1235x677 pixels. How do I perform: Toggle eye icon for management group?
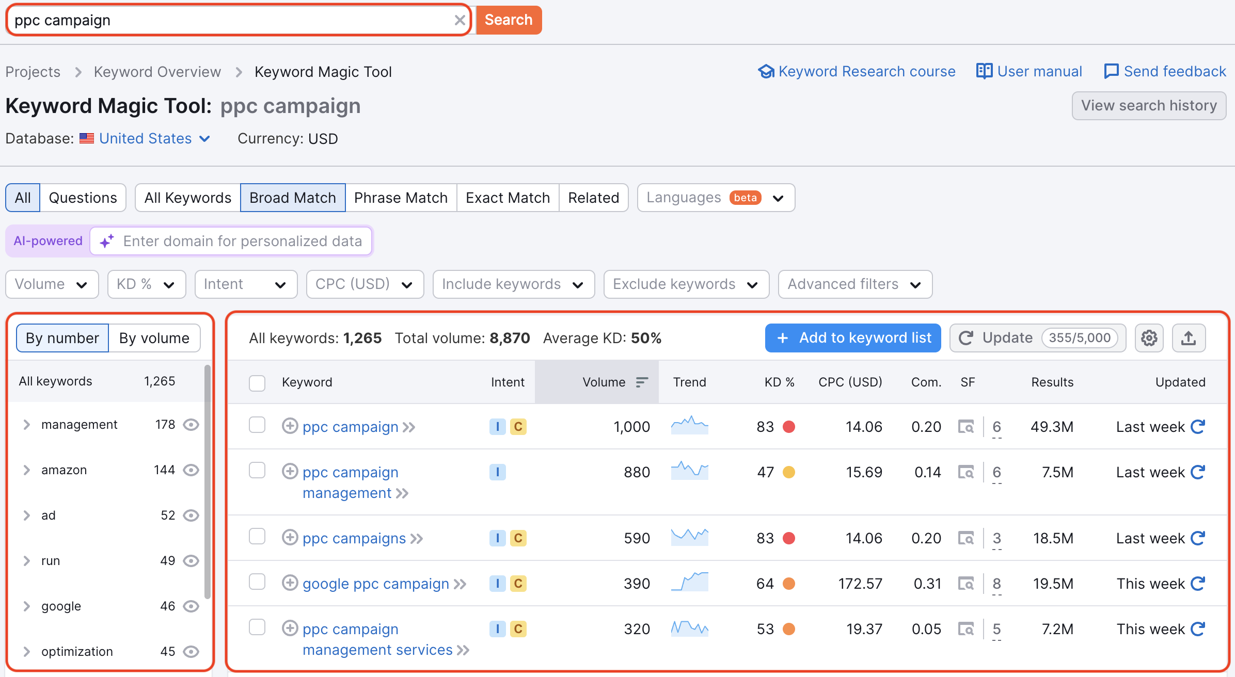pyautogui.click(x=191, y=425)
